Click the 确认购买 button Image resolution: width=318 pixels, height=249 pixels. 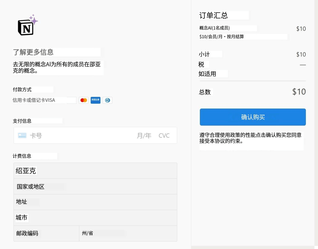point(253,117)
